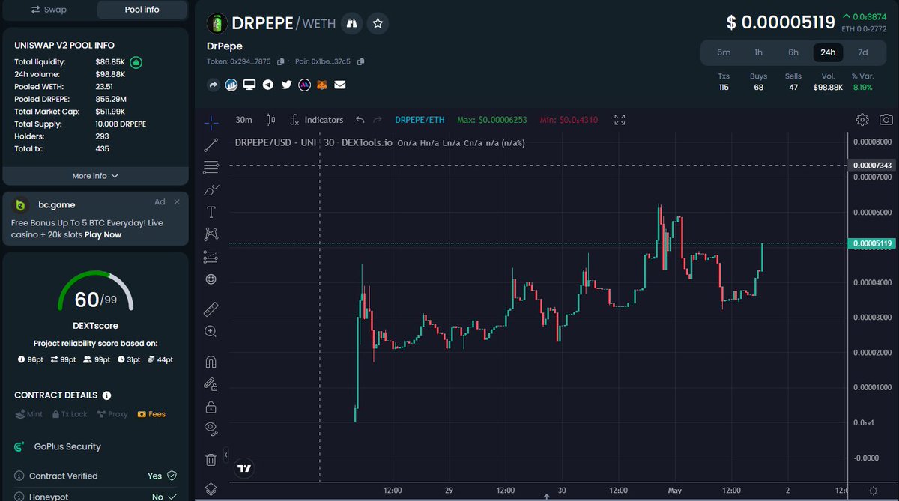Viewport: 899px width, 501px height.
Task: Open the Telegram link icon
Action: 268,85
